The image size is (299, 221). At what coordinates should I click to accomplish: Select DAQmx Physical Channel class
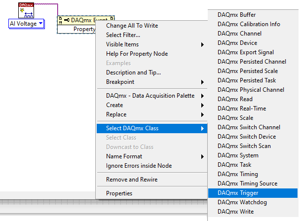(253, 90)
